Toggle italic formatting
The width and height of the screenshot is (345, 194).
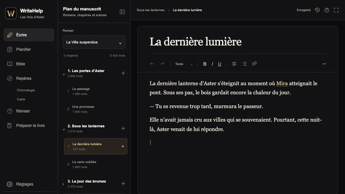pyautogui.click(x=212, y=64)
